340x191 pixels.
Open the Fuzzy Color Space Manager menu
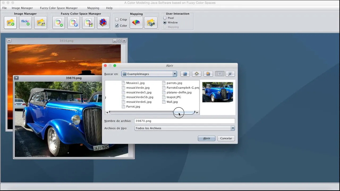[59, 8]
